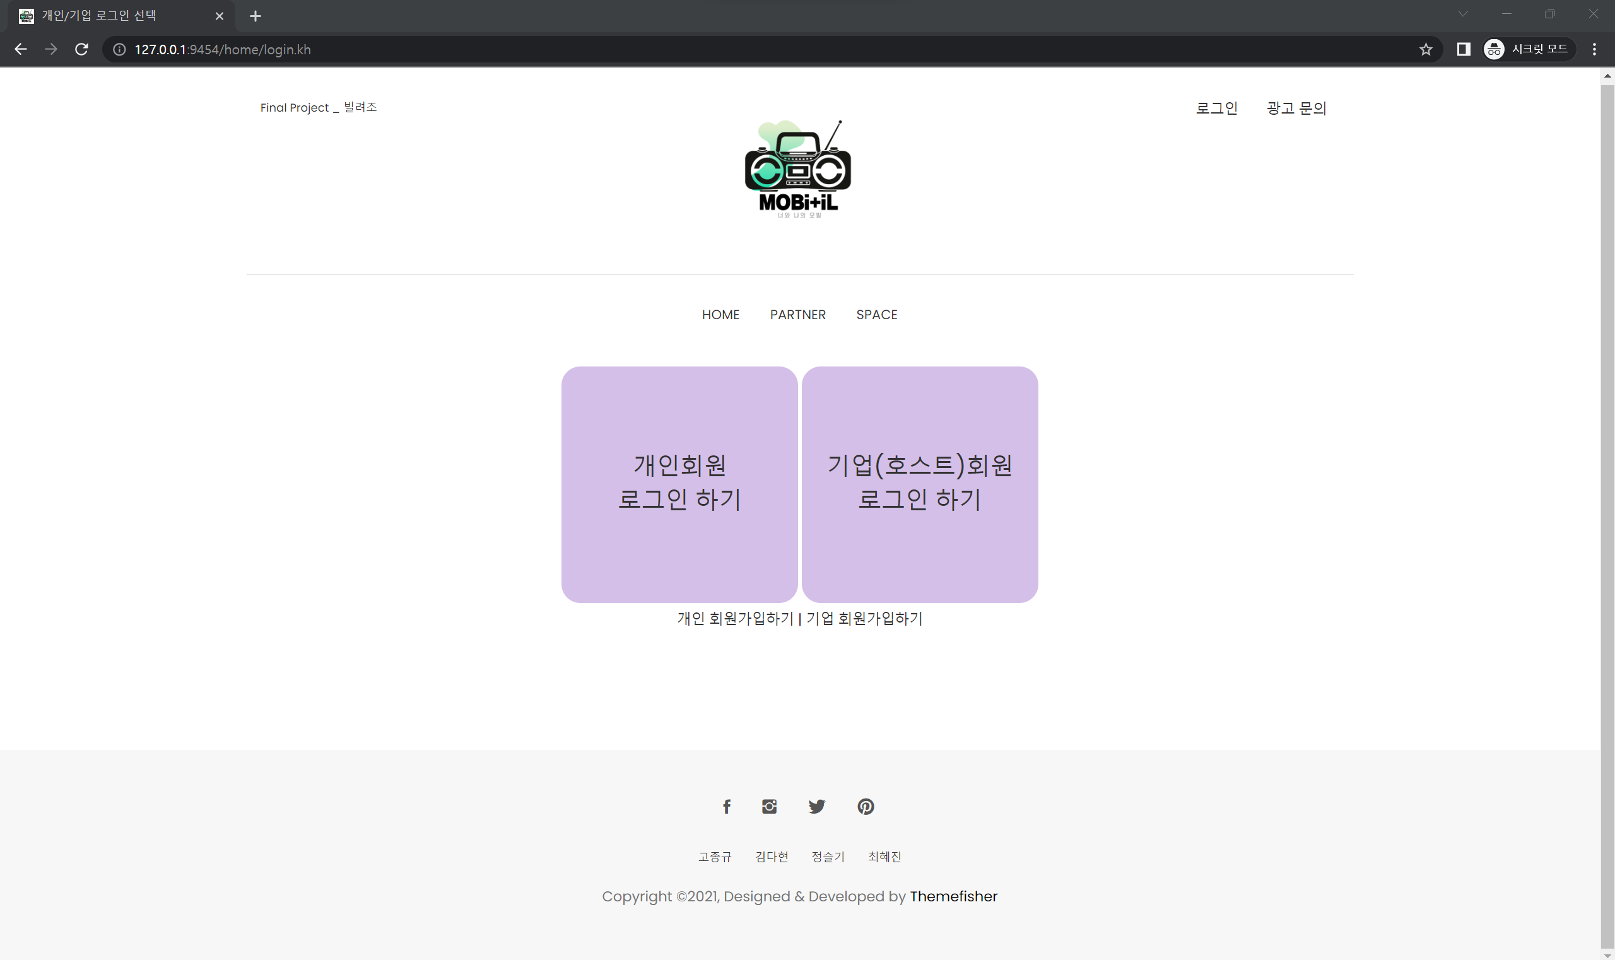Go to the SPACE menu item

[x=876, y=314]
